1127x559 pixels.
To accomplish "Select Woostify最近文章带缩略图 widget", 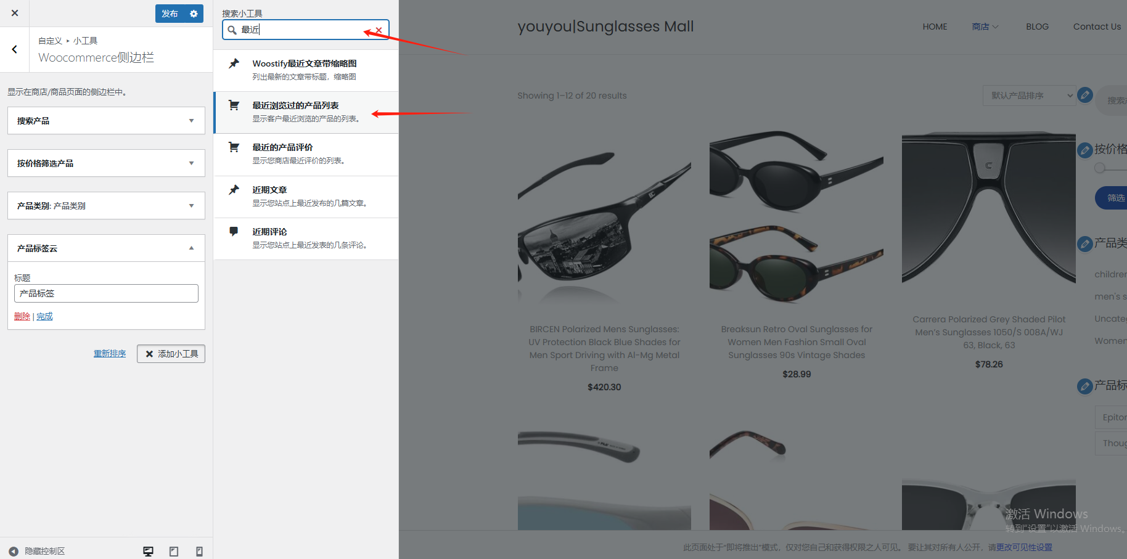I will (x=306, y=70).
